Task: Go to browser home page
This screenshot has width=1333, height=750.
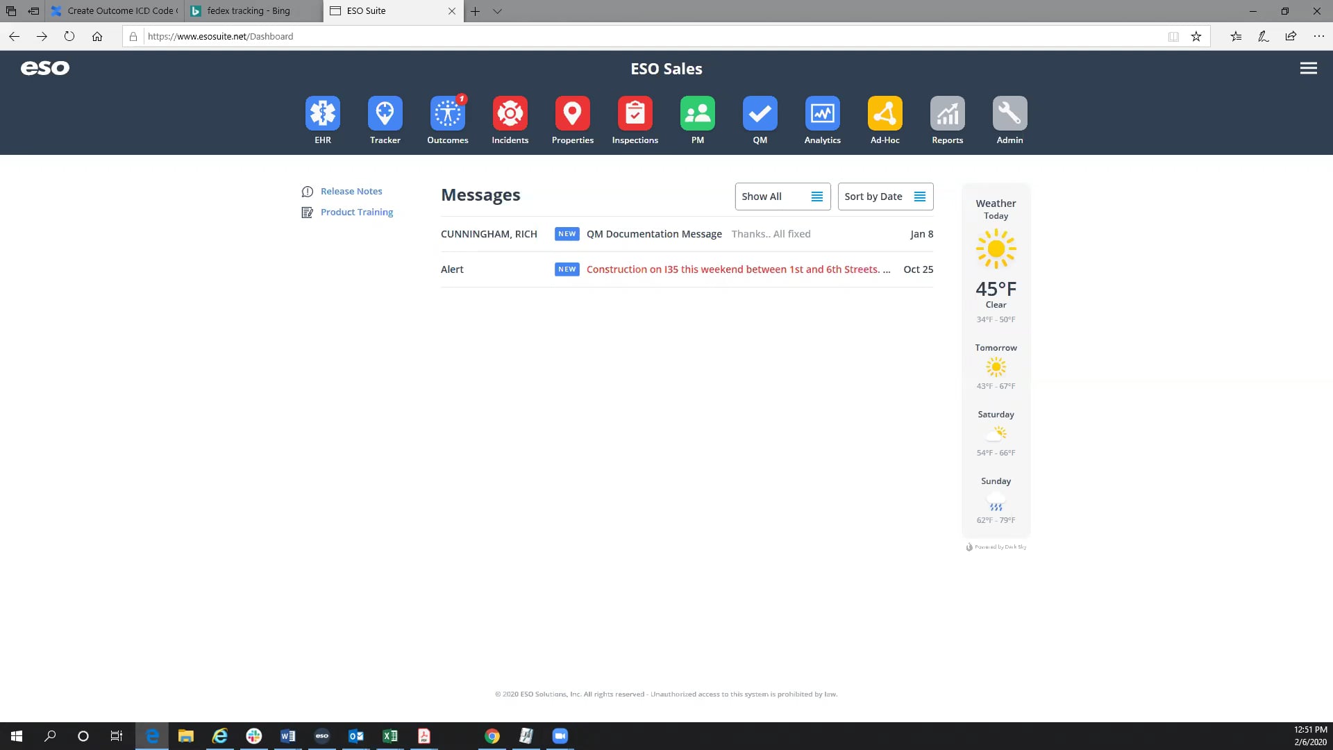Action: [97, 36]
